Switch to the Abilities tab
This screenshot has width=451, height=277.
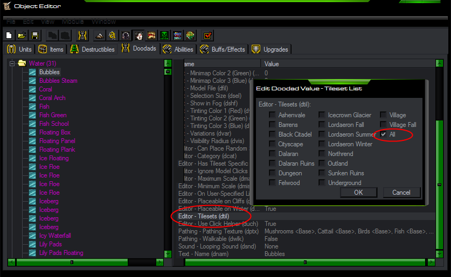tap(178, 49)
